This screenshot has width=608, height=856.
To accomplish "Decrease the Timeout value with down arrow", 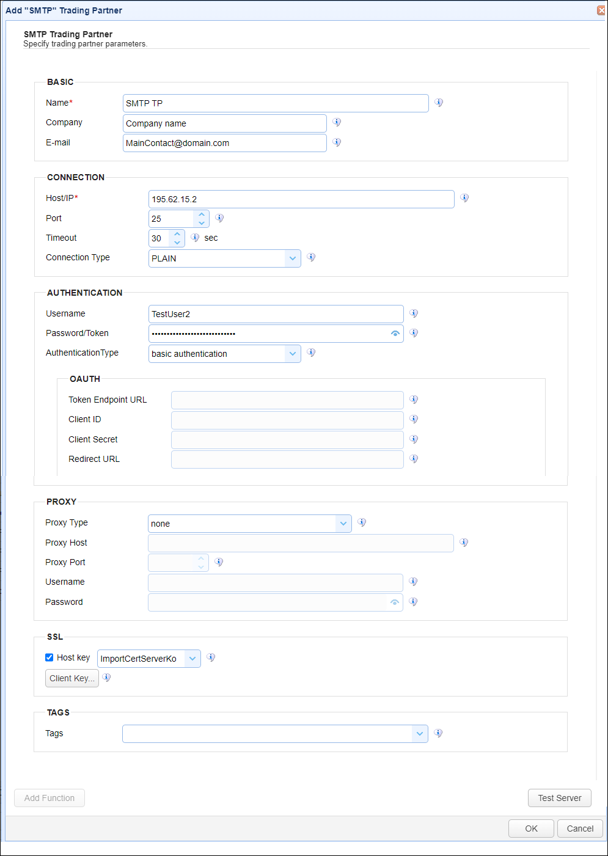I will pyautogui.click(x=177, y=243).
